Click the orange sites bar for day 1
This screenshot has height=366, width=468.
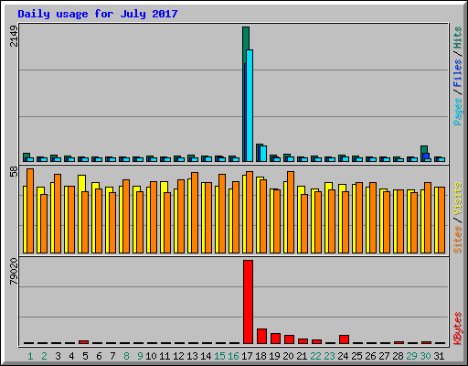tap(30, 210)
